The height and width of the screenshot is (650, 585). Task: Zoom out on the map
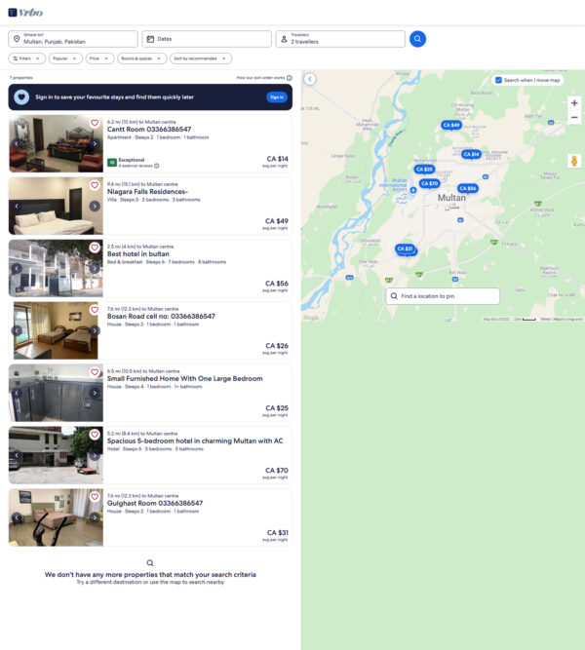(574, 117)
